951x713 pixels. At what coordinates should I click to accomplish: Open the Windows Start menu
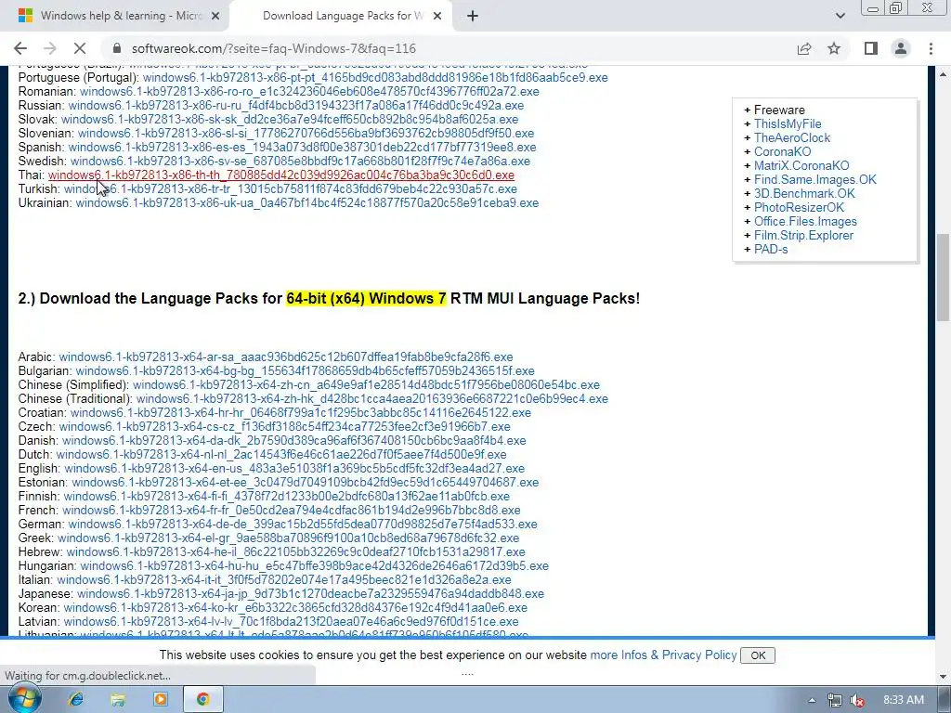[x=23, y=699]
